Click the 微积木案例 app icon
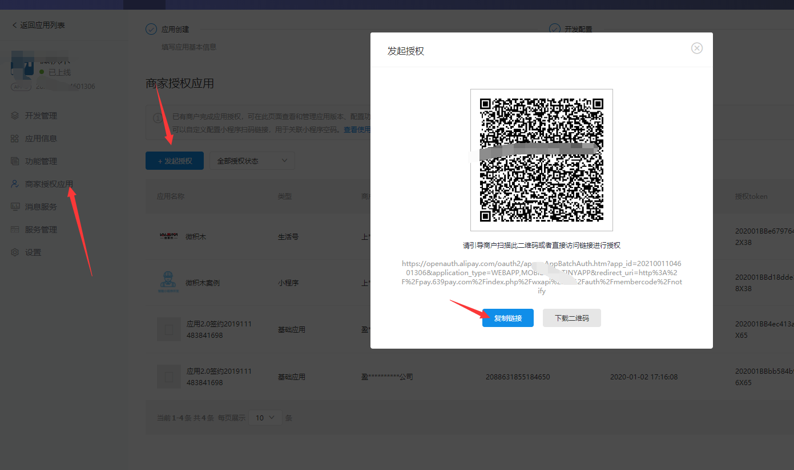Image resolution: width=794 pixels, height=470 pixels. tap(168, 283)
